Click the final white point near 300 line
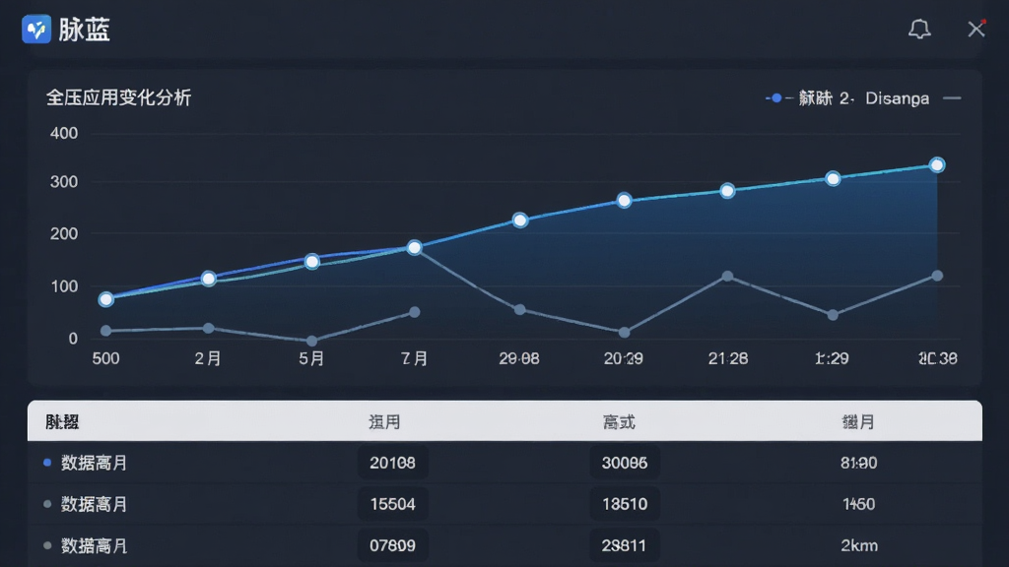The image size is (1009, 567). click(x=937, y=165)
